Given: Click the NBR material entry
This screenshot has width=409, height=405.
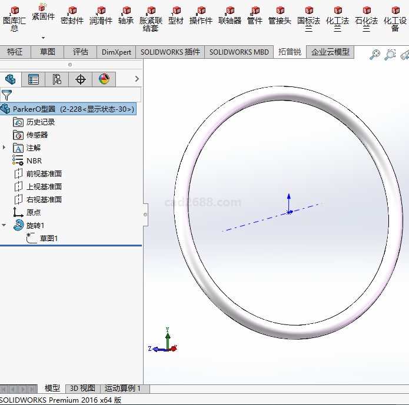Looking at the screenshot, I should pyautogui.click(x=34, y=160).
